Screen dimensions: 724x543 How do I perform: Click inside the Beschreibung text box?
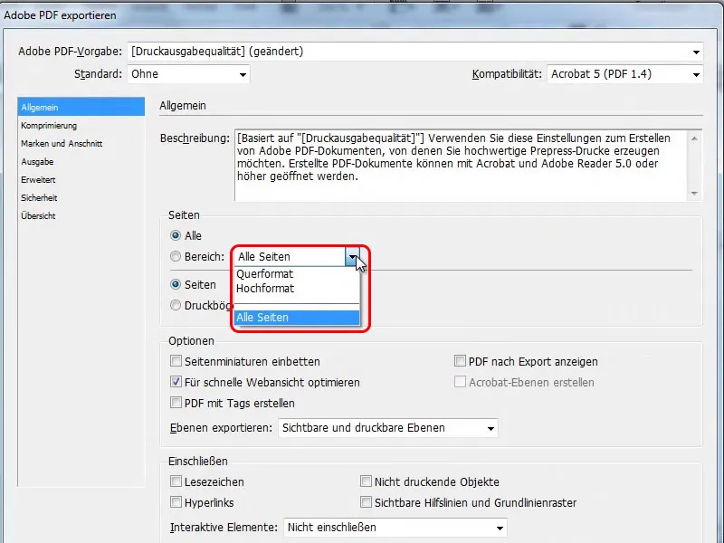pos(461,165)
